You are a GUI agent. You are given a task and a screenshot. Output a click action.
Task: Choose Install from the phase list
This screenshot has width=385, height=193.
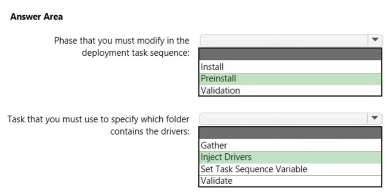pos(290,67)
